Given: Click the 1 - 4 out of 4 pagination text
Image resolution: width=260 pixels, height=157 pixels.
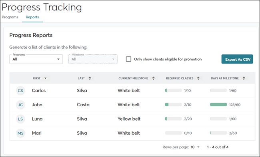Looking at the screenshot, I should point(218,147).
